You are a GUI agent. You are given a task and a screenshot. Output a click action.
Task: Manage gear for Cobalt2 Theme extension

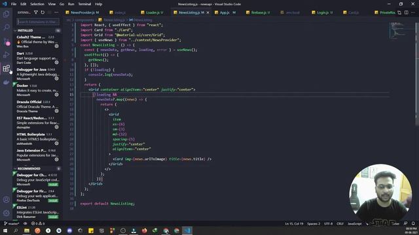[56, 46]
